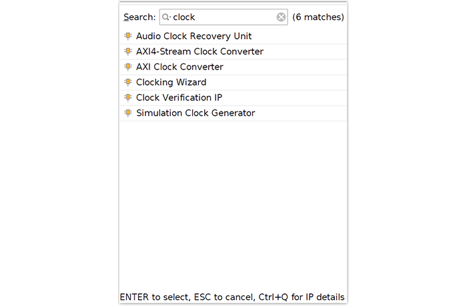Click the Audio Clock Recovery Unit IP icon
The image size is (467, 306).
click(x=128, y=36)
